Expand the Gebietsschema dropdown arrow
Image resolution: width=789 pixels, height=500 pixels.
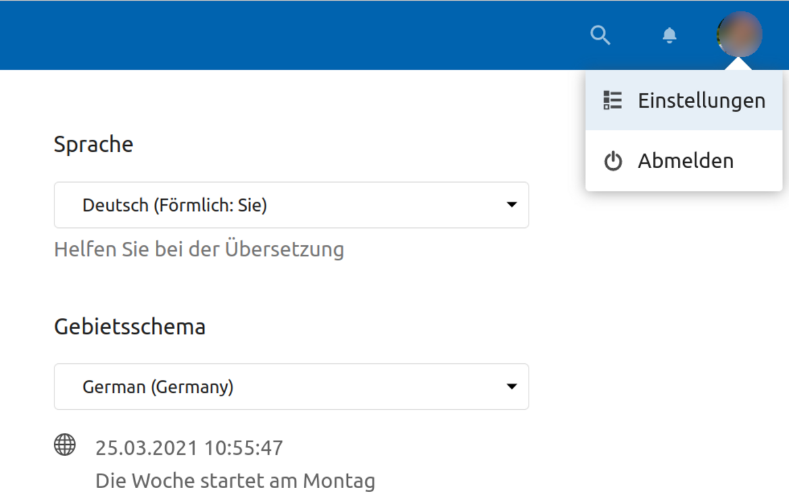[512, 386]
